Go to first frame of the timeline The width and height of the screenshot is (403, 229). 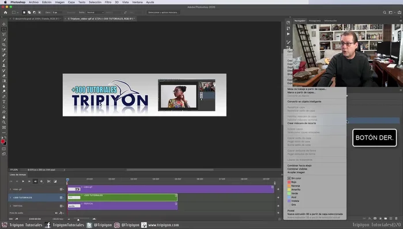pos(11,182)
